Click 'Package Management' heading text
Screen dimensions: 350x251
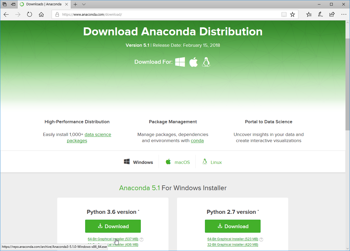(173, 122)
